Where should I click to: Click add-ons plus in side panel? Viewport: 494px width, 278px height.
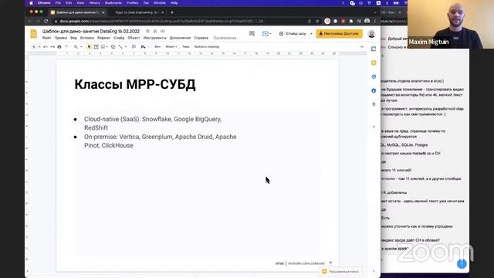tap(374, 127)
